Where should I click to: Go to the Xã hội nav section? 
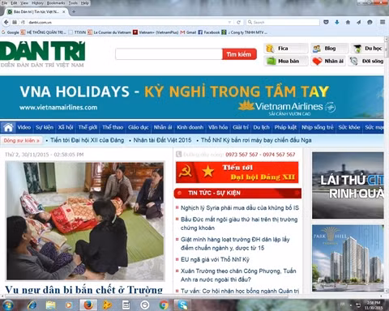tap(66, 127)
